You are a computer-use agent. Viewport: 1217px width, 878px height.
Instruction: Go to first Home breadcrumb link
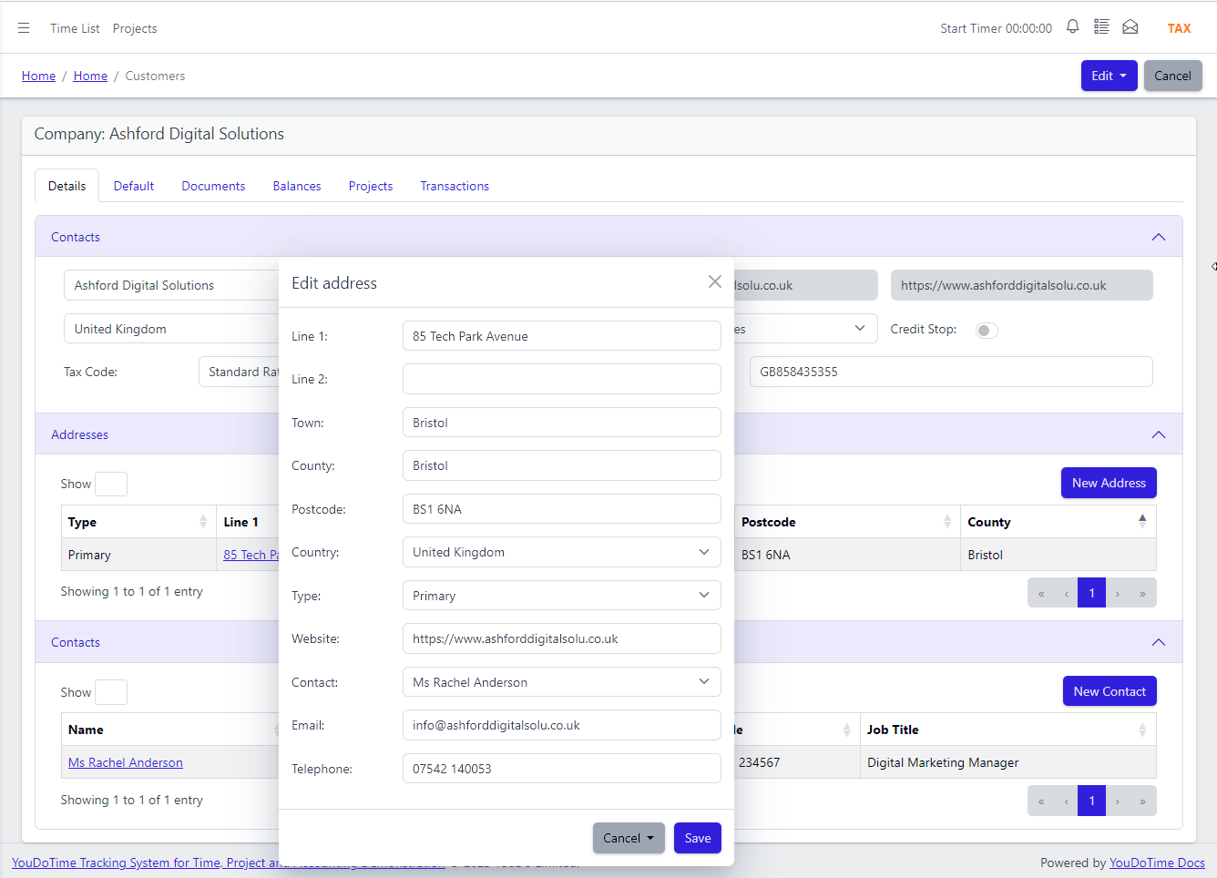coord(38,76)
